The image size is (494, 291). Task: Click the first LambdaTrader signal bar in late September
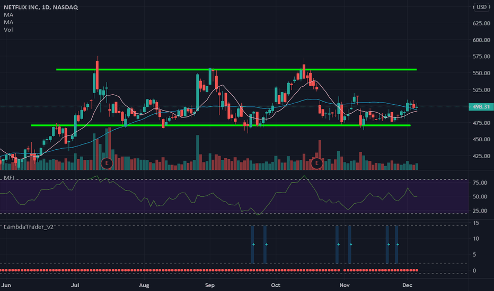pos(252,244)
